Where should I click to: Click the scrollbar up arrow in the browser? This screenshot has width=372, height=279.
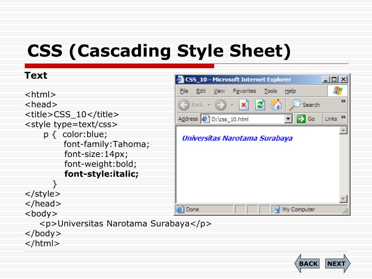[343, 130]
